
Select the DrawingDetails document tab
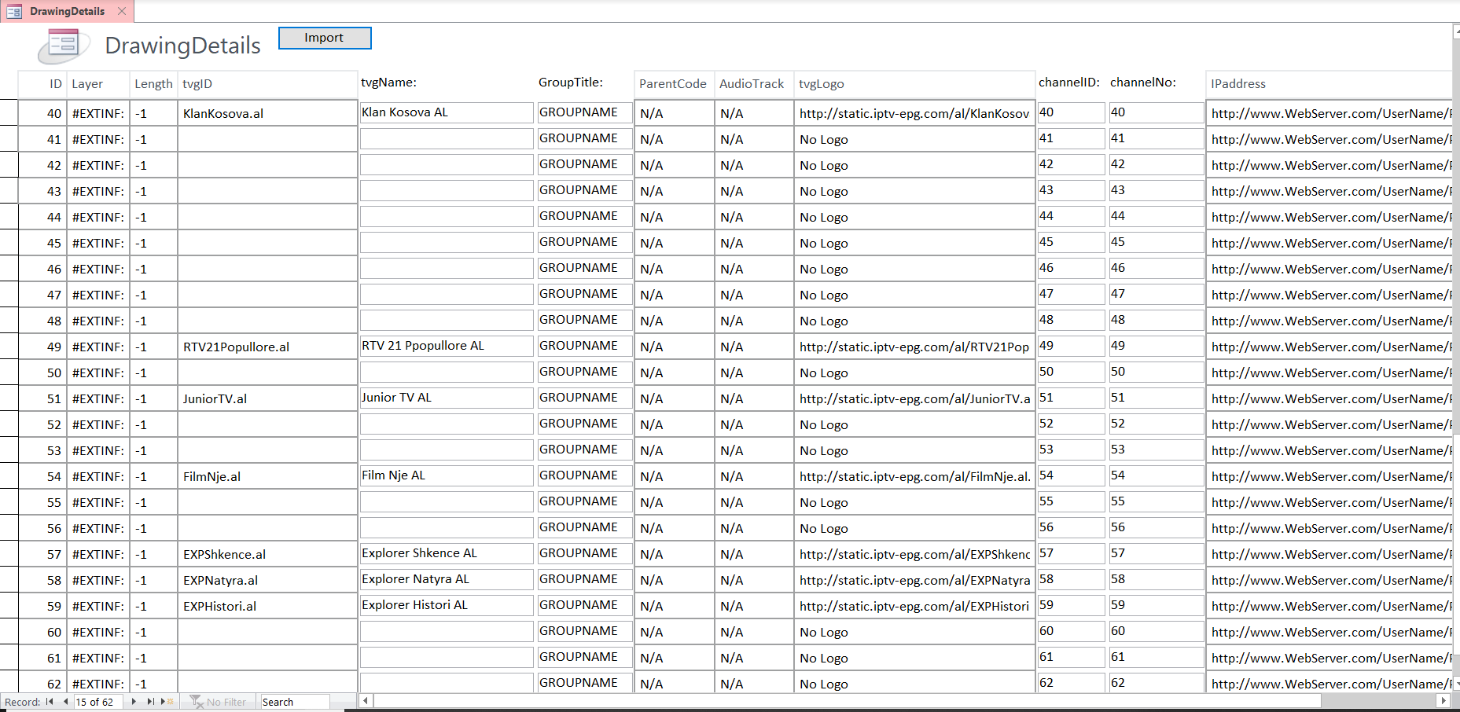[x=67, y=11]
